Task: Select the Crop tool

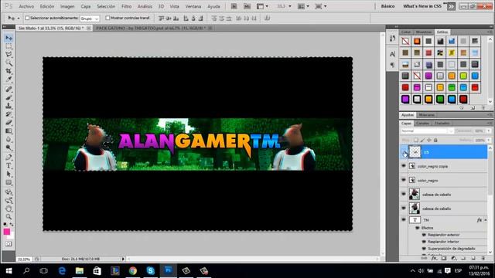Action: click(x=9, y=71)
